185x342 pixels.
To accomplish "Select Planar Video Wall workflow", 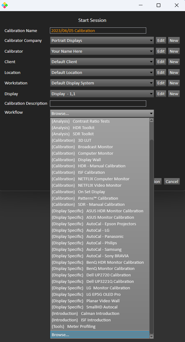I will pyautogui.click(x=100, y=301).
